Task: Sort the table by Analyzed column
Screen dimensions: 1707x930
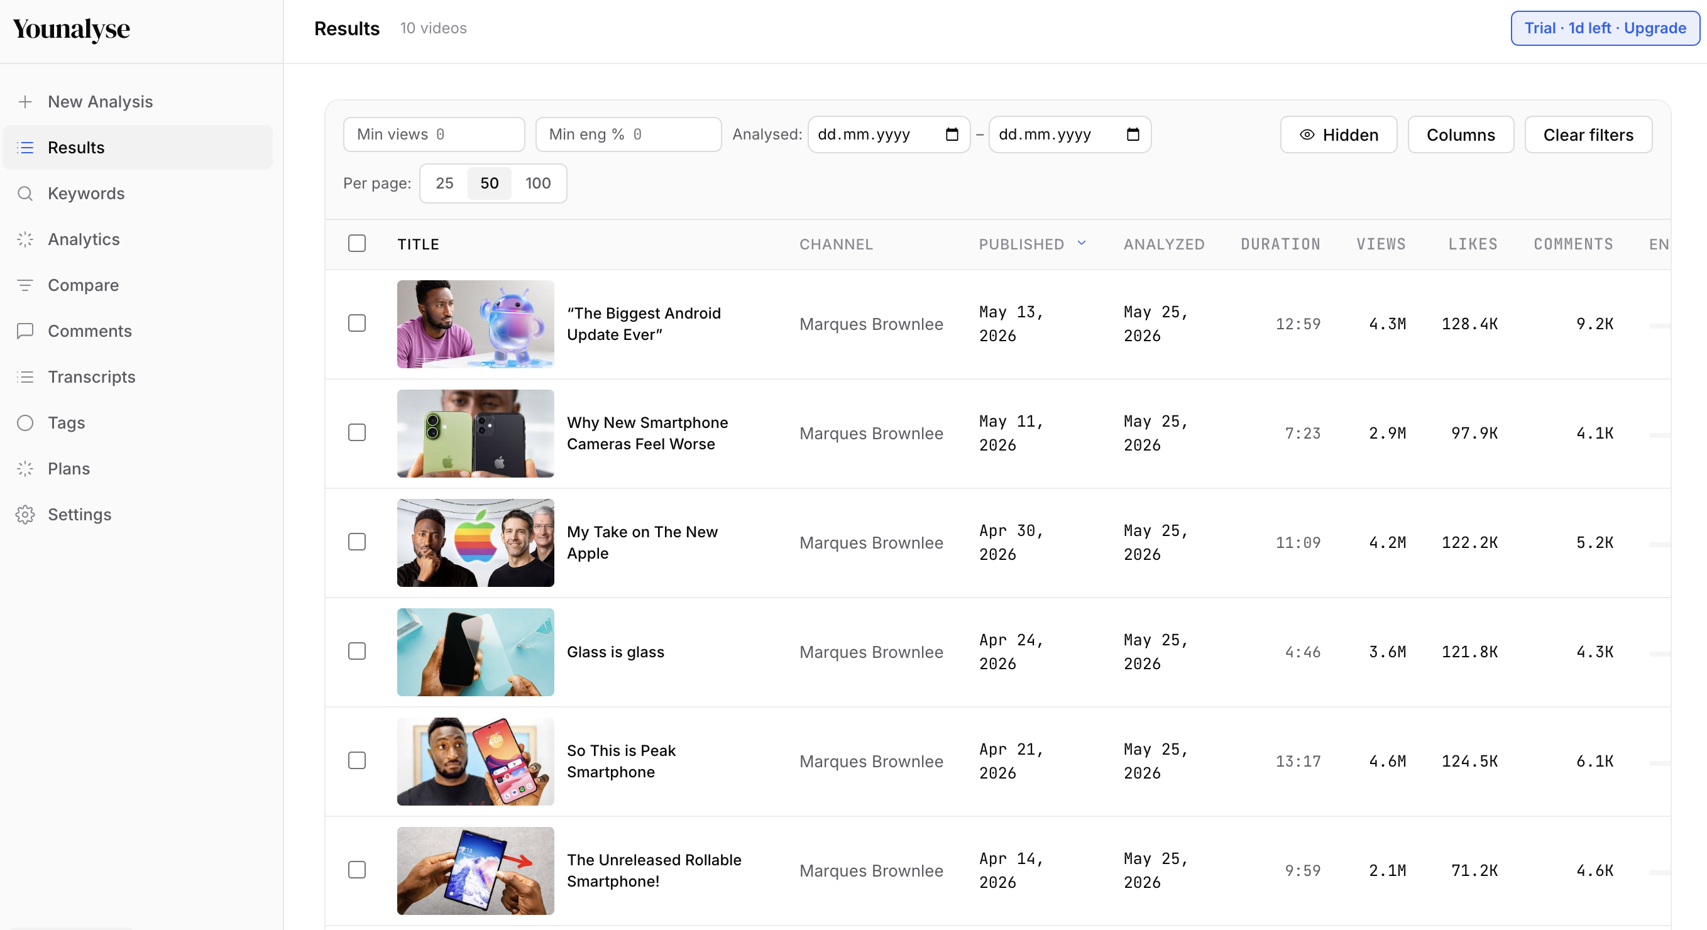Action: (1163, 244)
